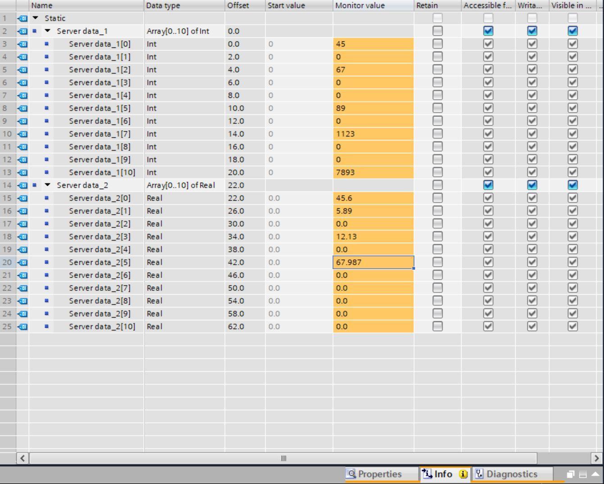Select the Server data_1[3] name cell

coord(100,82)
